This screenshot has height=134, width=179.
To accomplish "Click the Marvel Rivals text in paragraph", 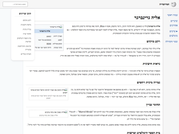I will tap(86, 112).
